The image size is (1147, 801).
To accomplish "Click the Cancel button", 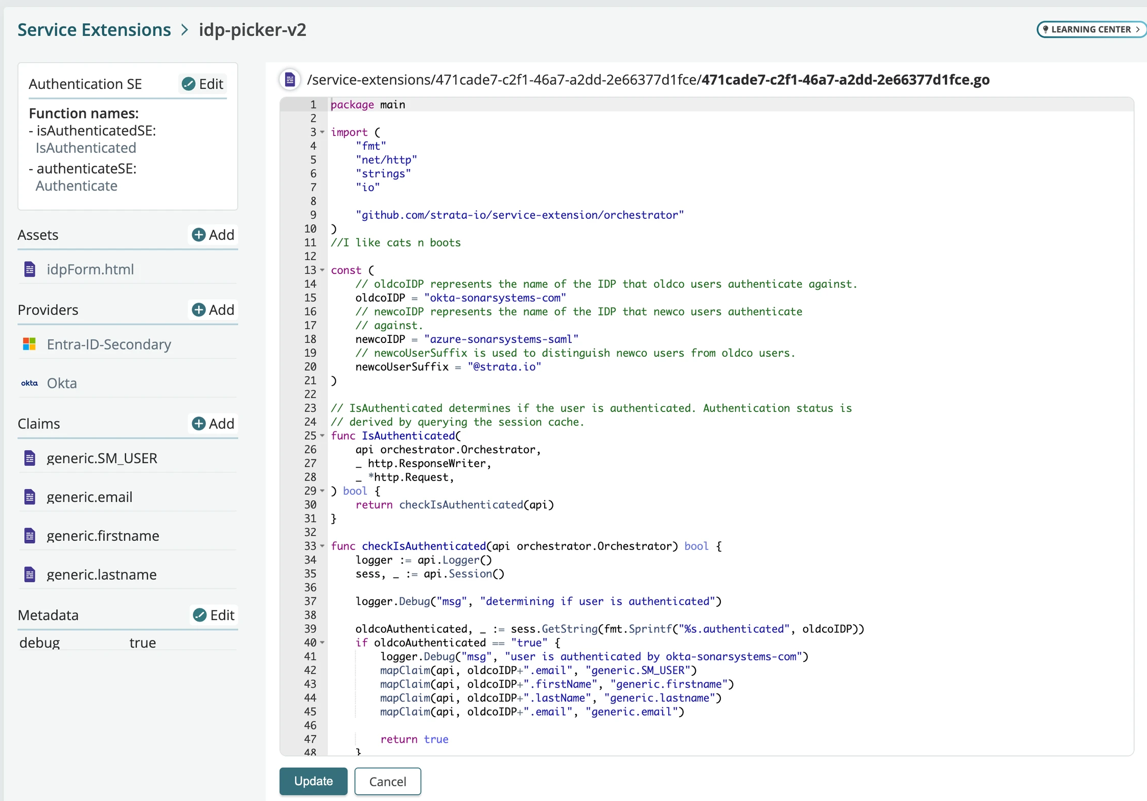I will click(x=388, y=781).
